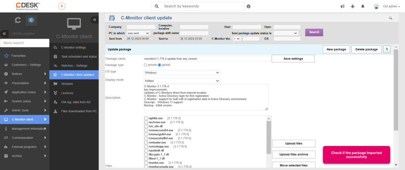Click the Presentation eye icon

(6, 83)
